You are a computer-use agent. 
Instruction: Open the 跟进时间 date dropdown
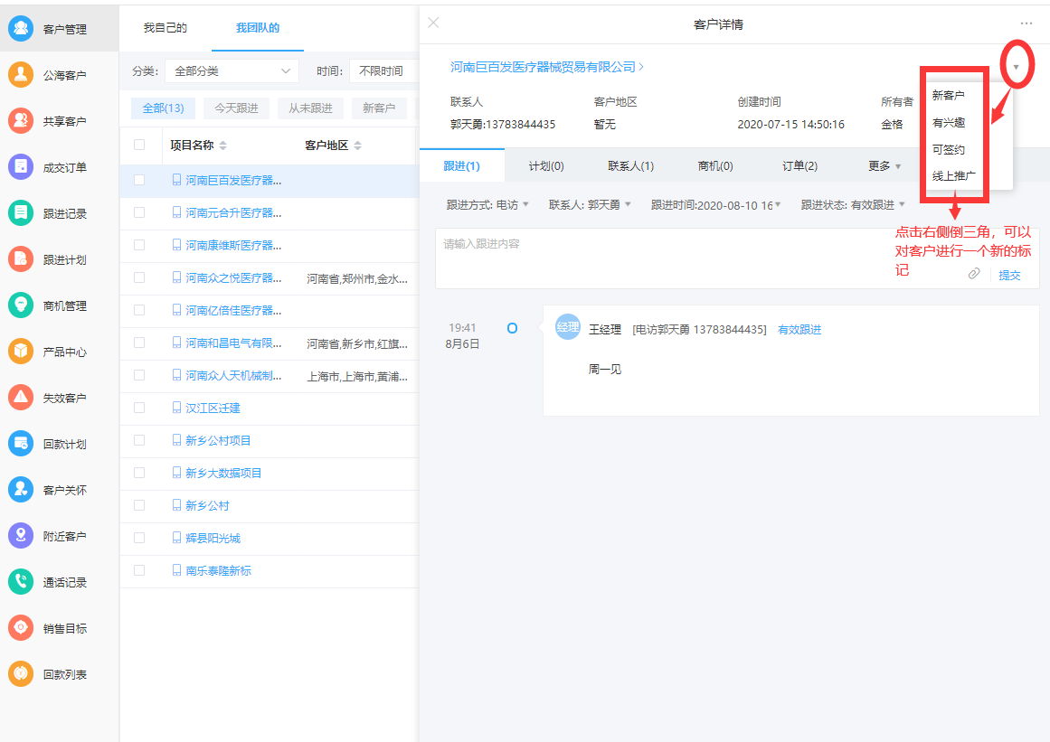[x=716, y=205]
